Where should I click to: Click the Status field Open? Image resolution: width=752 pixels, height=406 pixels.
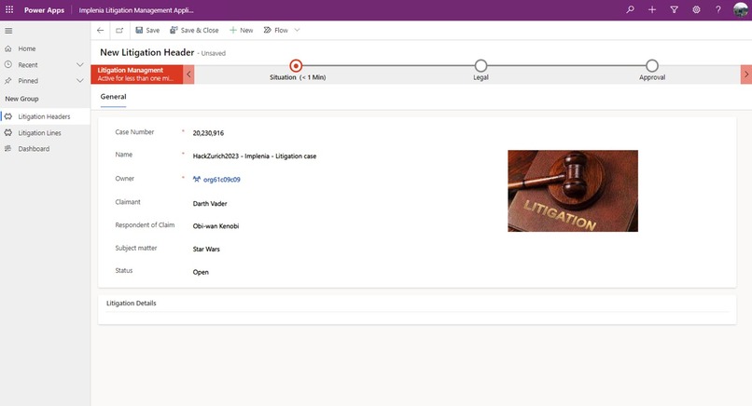[x=201, y=272]
